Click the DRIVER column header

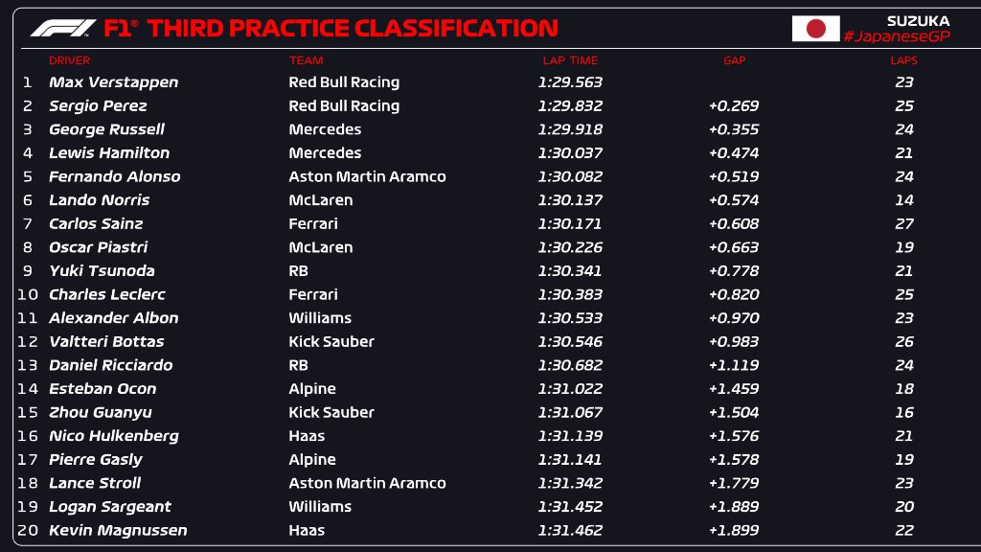pos(70,60)
